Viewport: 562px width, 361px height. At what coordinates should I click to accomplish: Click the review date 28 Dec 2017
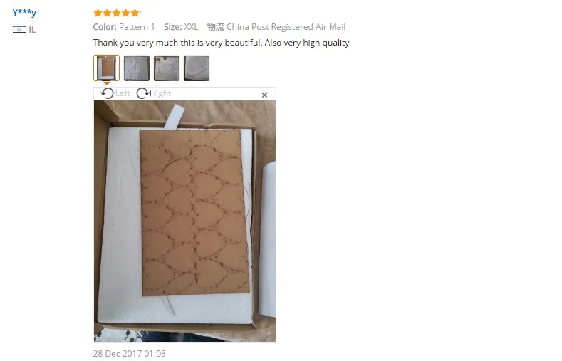(x=130, y=353)
